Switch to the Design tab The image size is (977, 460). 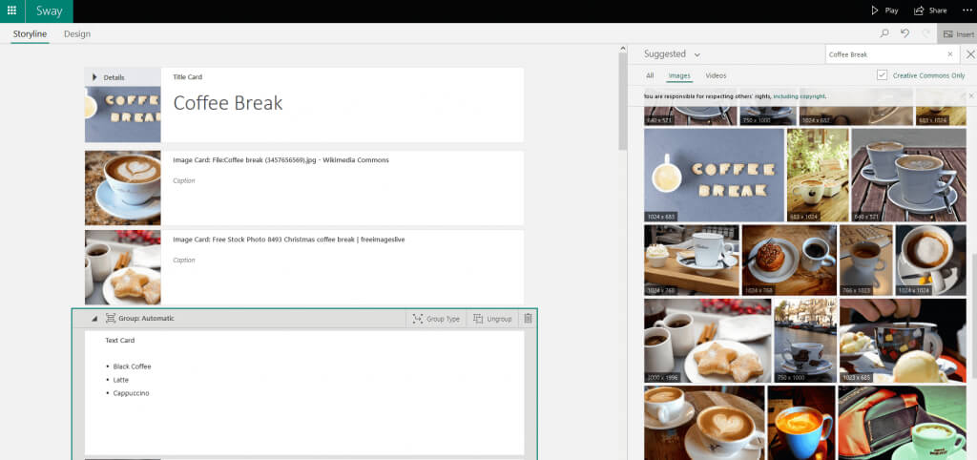pos(77,33)
